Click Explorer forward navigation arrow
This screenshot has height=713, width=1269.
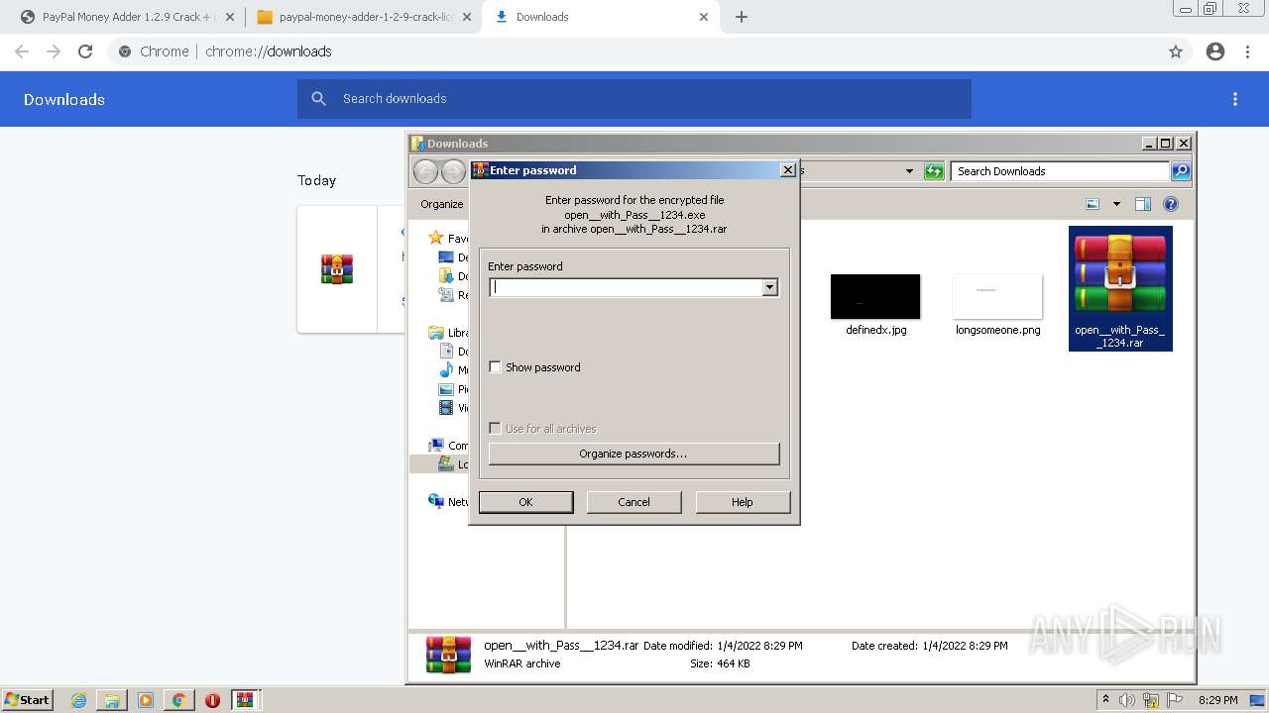[x=453, y=171]
